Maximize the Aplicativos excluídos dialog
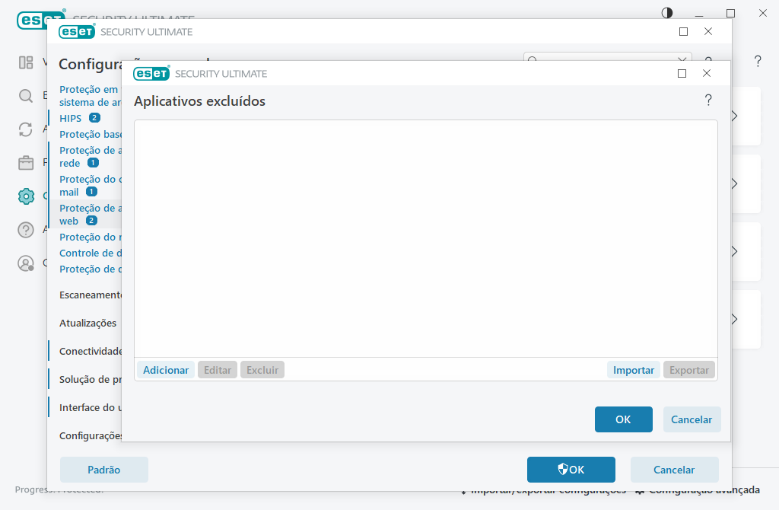Image resolution: width=779 pixels, height=510 pixels. (x=682, y=74)
